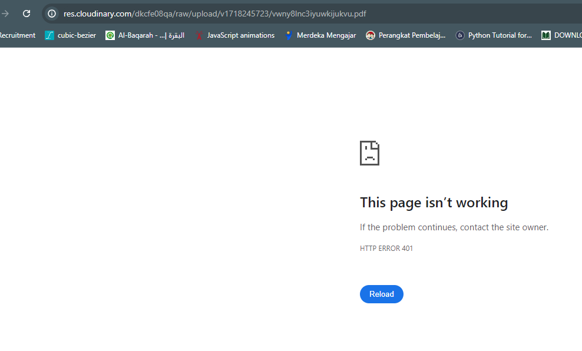View site information icon in address bar

(52, 14)
